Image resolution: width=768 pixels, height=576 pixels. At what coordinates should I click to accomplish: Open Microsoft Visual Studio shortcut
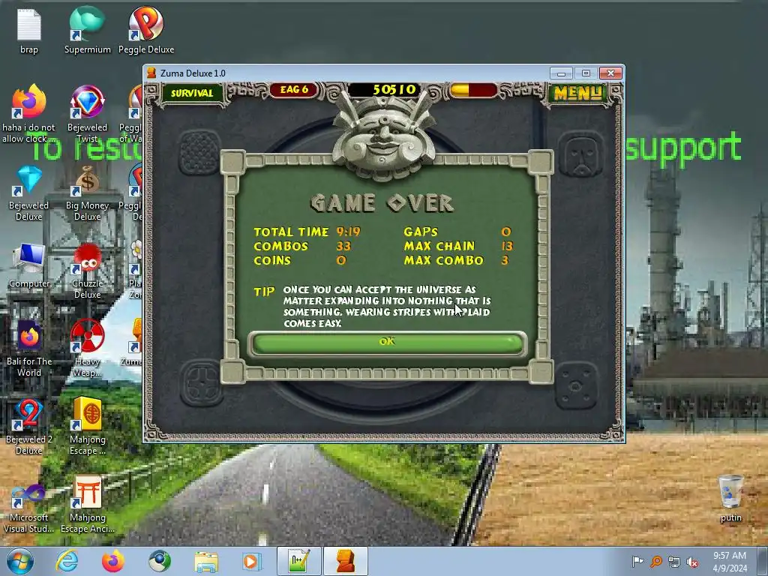click(x=29, y=508)
